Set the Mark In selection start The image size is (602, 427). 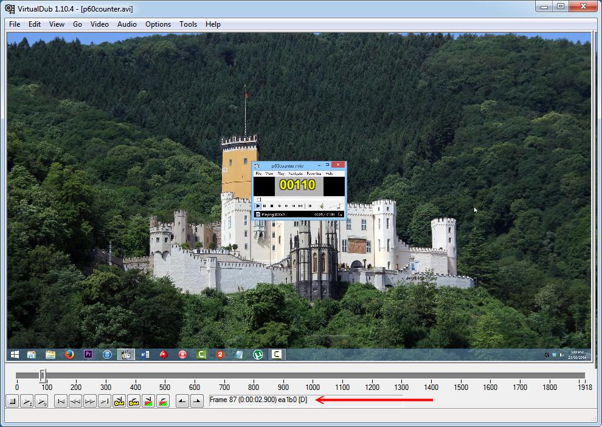[182, 401]
